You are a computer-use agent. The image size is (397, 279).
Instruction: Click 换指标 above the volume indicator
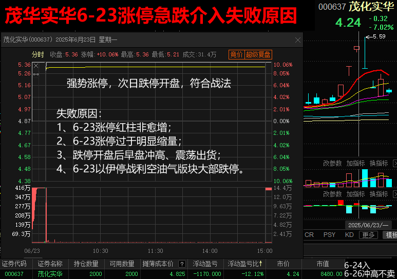(379, 163)
